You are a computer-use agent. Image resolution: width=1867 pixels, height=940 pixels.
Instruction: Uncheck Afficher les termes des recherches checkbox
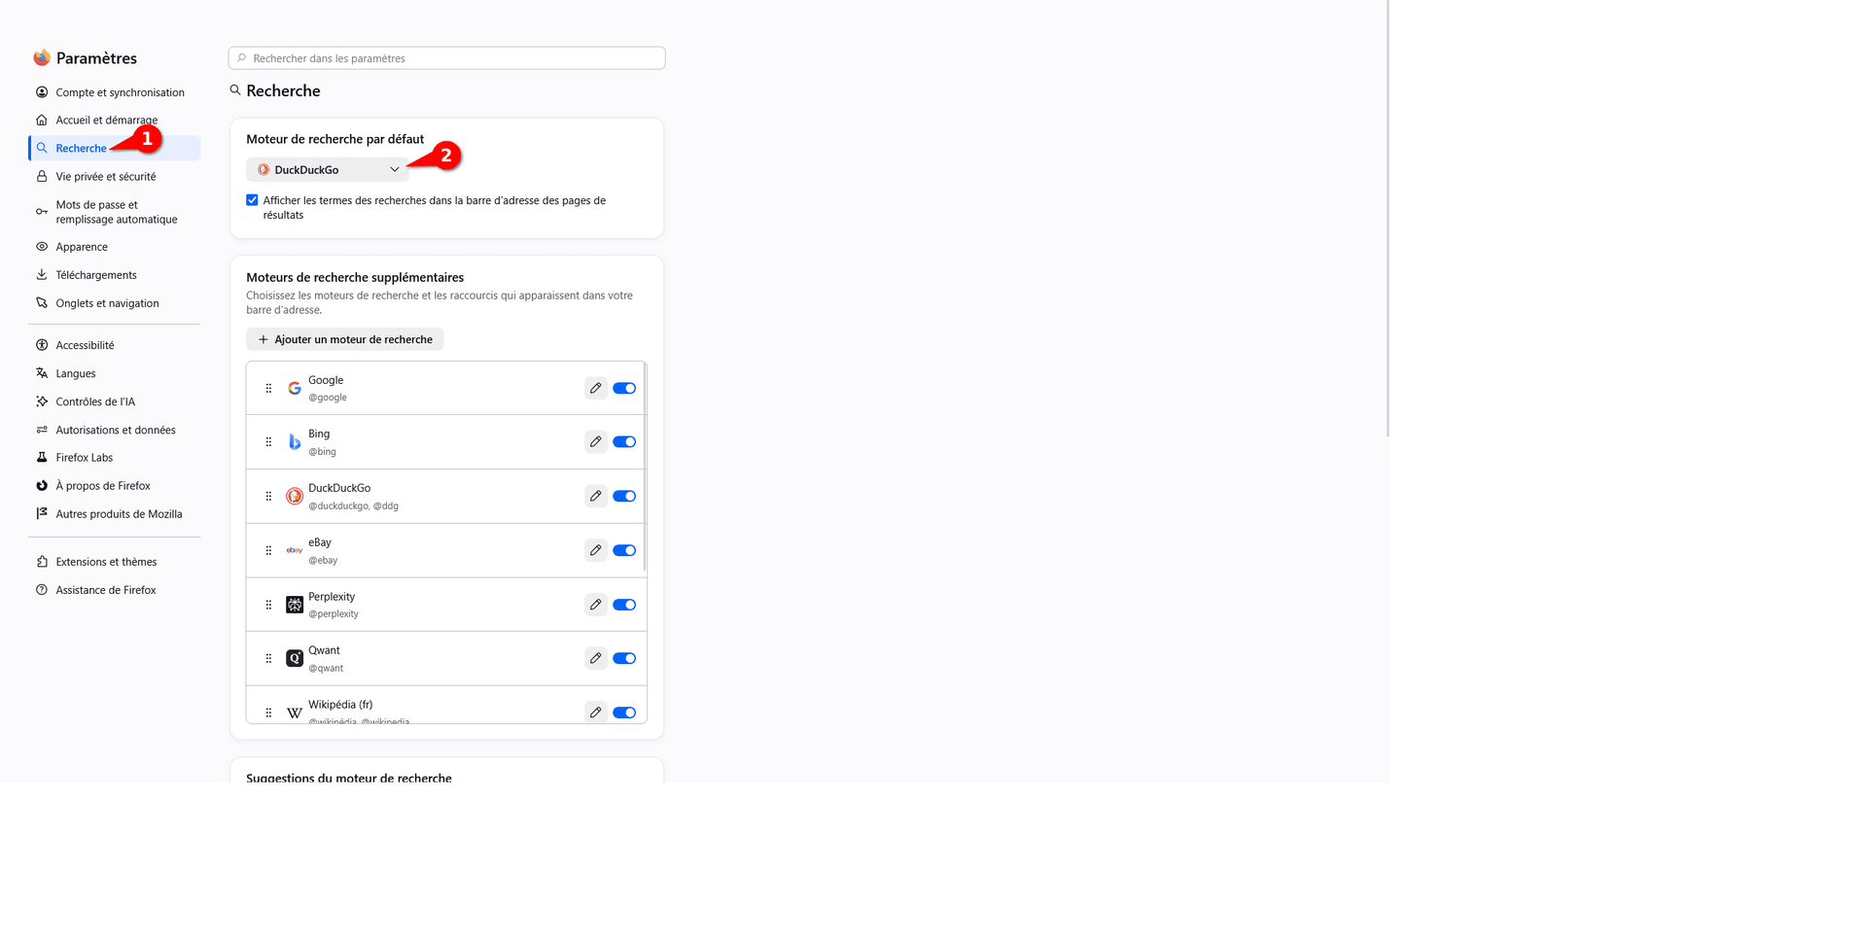(252, 200)
